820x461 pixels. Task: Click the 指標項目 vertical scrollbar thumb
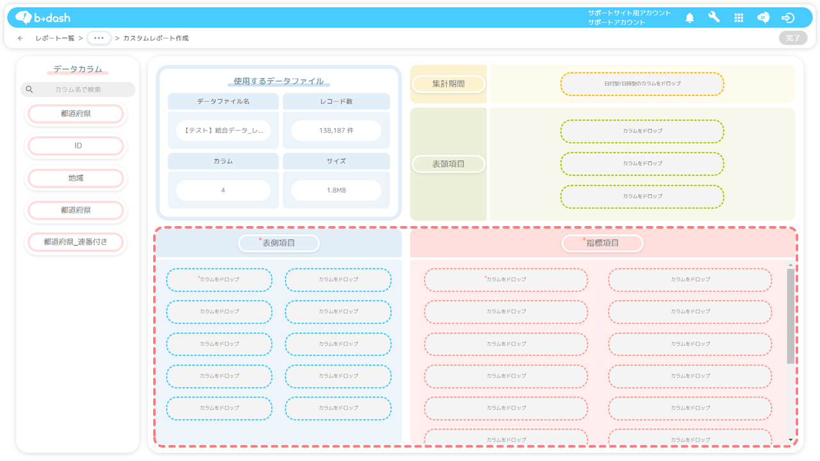(x=791, y=316)
